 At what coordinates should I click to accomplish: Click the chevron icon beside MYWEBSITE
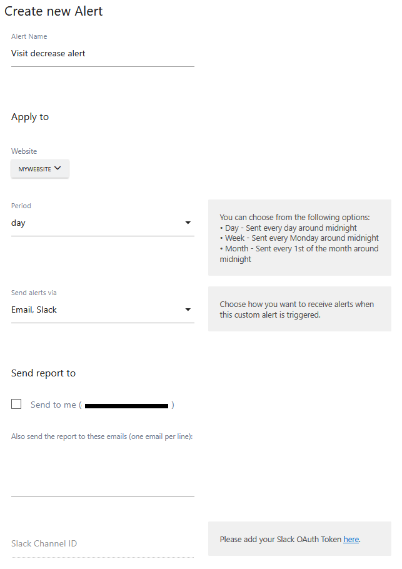pos(58,168)
